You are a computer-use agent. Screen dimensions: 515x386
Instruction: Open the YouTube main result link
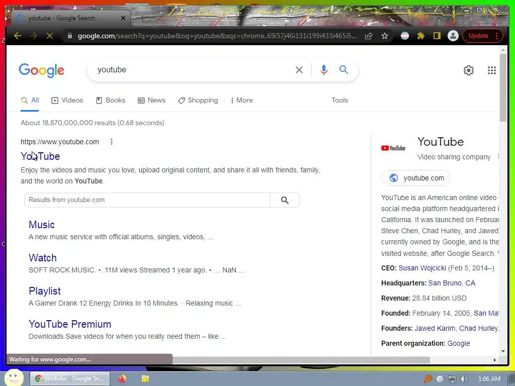(40, 156)
